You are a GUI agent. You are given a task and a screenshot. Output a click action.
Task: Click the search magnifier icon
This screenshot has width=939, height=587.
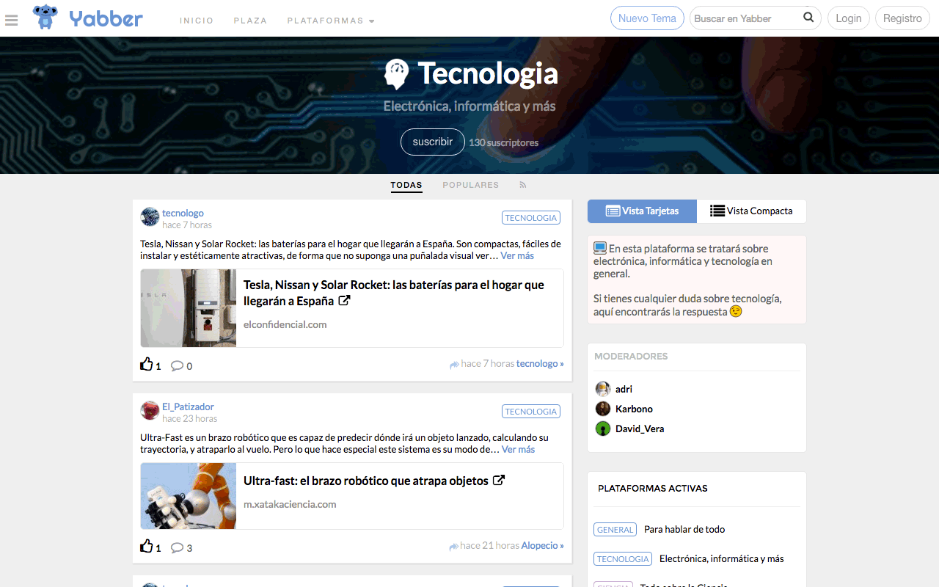click(x=808, y=18)
